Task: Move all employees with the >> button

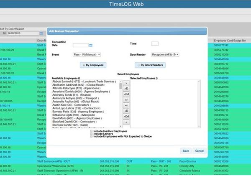Action: 126,100
